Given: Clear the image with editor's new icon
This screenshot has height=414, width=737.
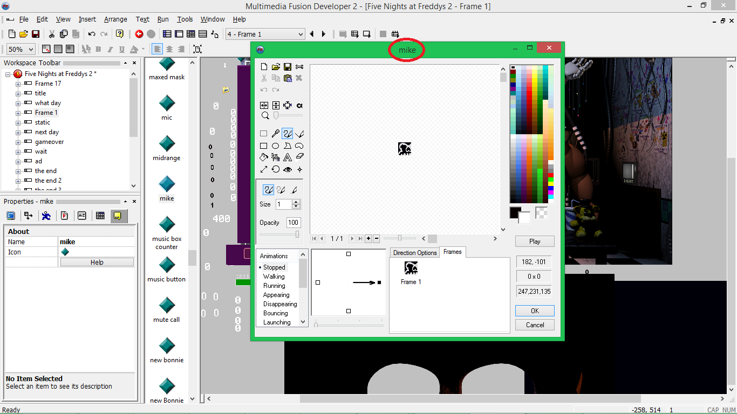Looking at the screenshot, I should coord(264,67).
